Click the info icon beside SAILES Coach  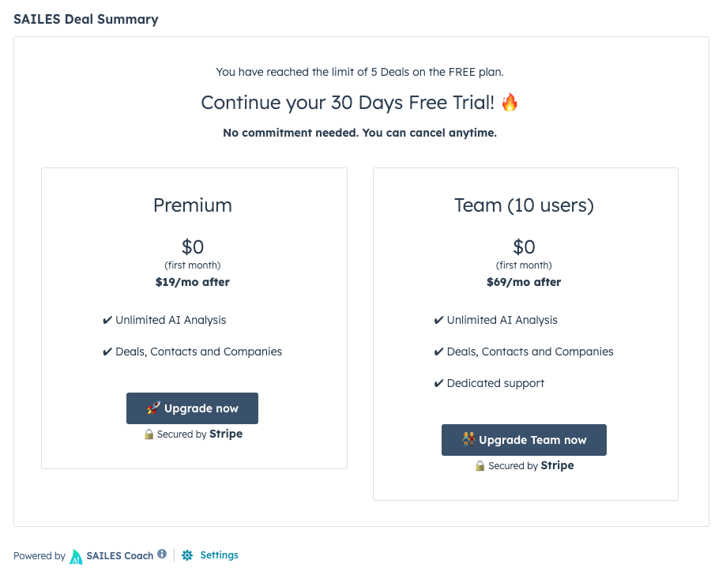click(x=162, y=554)
